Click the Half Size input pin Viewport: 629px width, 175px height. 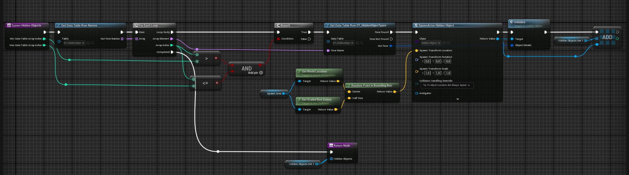pos(349,98)
